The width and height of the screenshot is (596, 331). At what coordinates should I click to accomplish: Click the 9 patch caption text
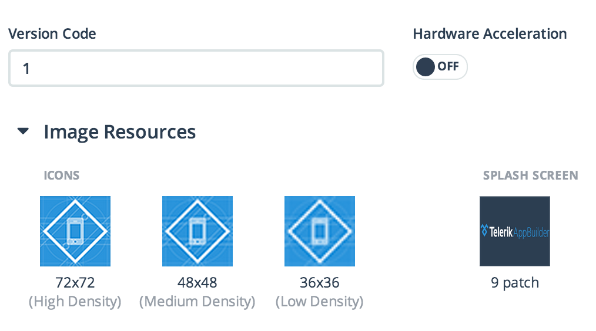pyautogui.click(x=515, y=283)
